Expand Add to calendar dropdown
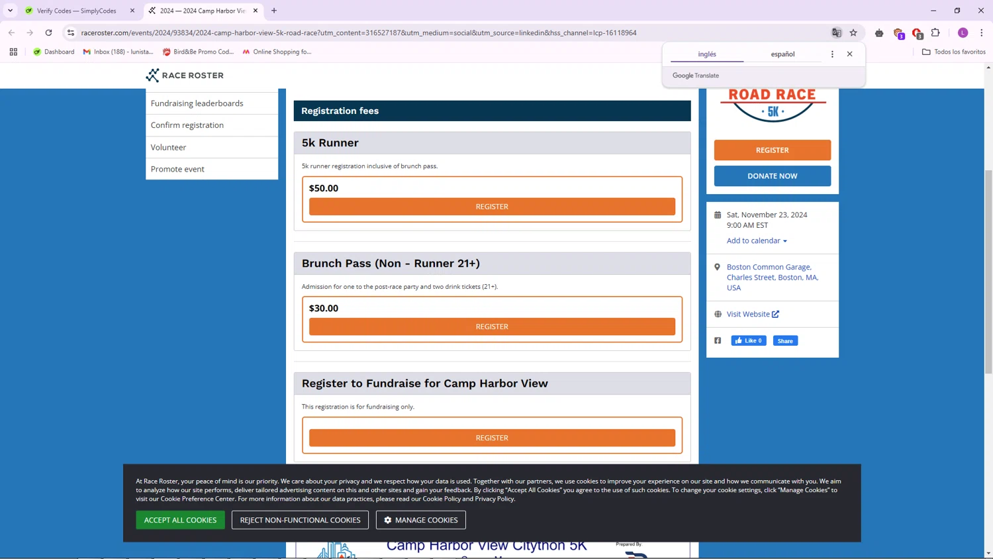 (x=757, y=240)
